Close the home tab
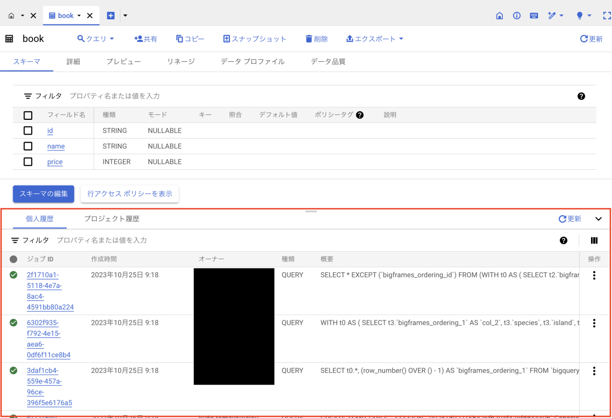 [x=33, y=16]
